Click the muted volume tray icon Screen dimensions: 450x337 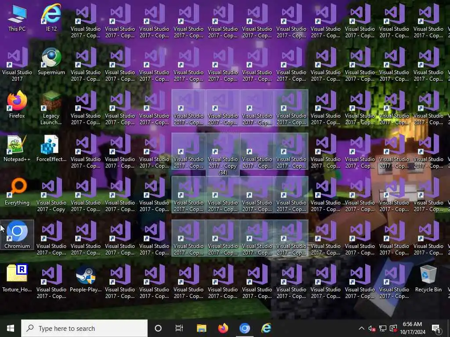372,329
